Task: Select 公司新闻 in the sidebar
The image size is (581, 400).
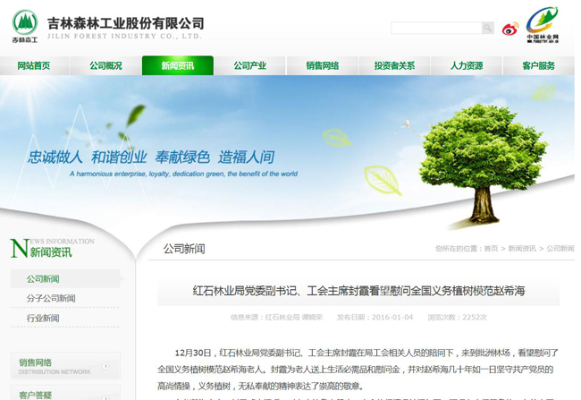Action: coord(43,279)
